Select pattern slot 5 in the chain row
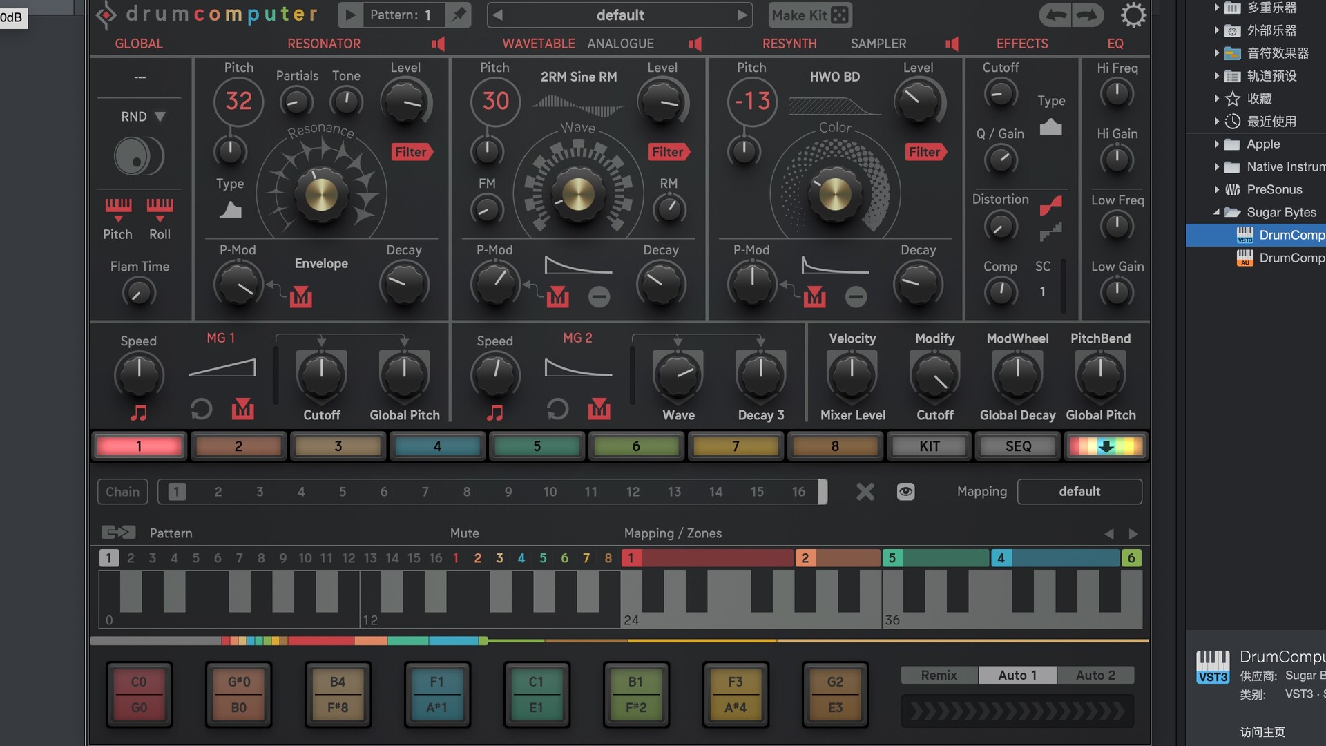The image size is (1326, 746). pyautogui.click(x=343, y=492)
